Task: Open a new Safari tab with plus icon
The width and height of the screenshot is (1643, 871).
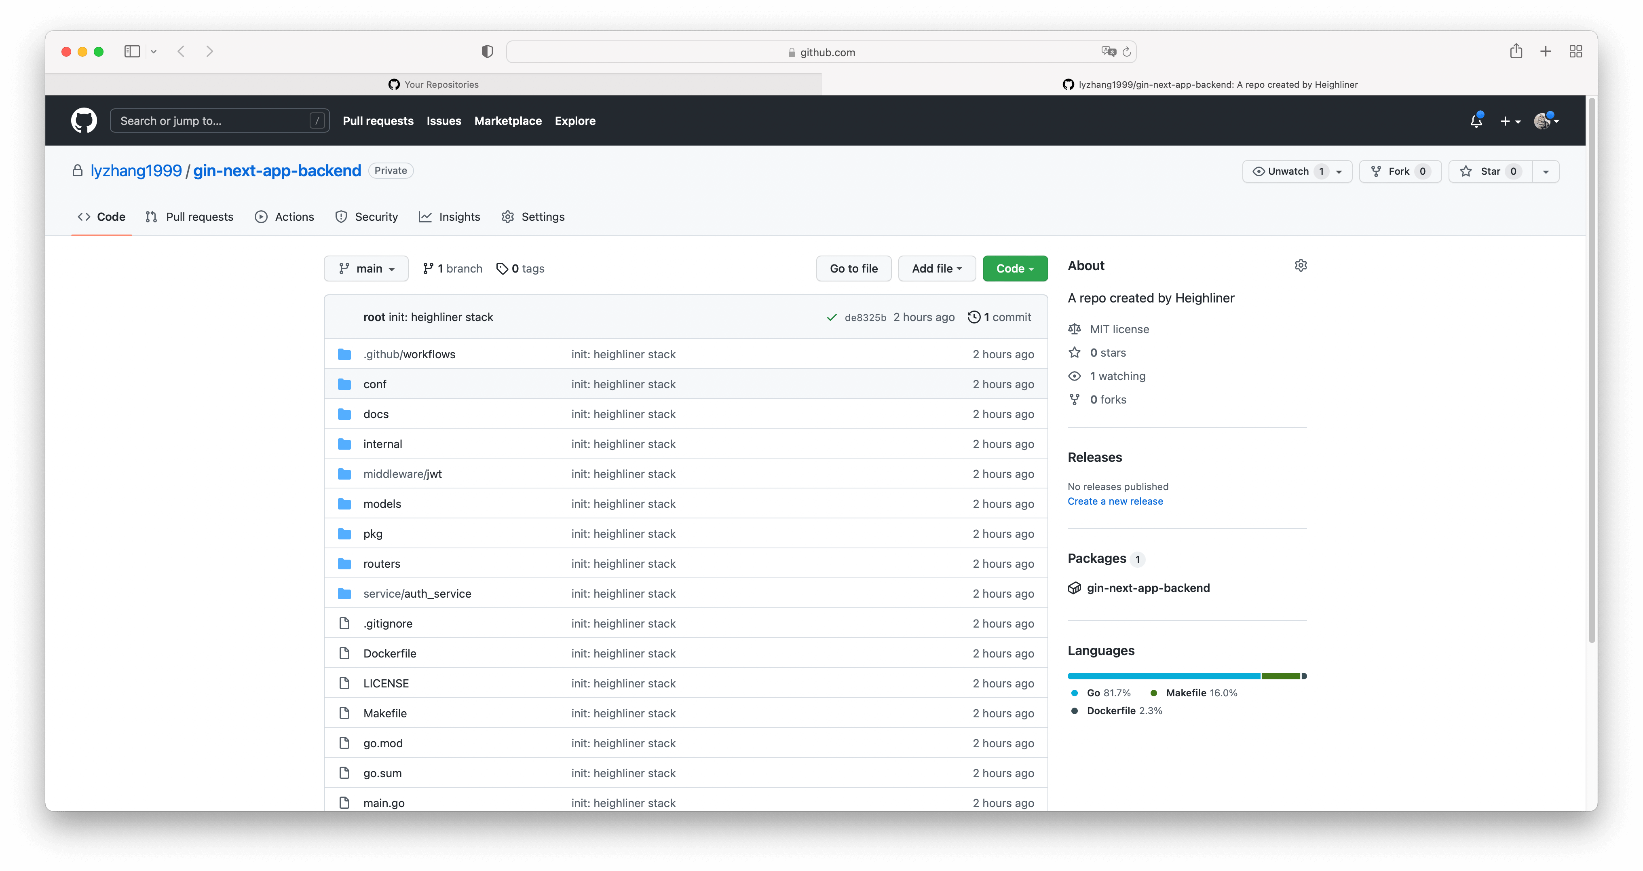Action: click(1546, 52)
